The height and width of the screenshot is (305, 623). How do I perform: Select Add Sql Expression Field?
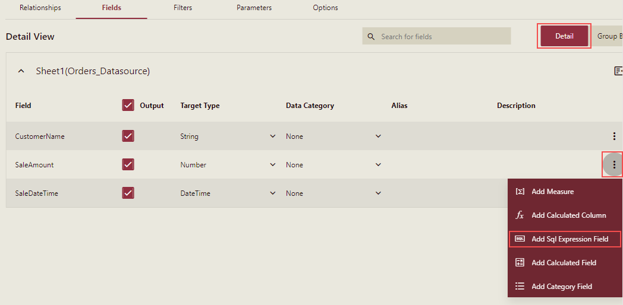[565, 239]
